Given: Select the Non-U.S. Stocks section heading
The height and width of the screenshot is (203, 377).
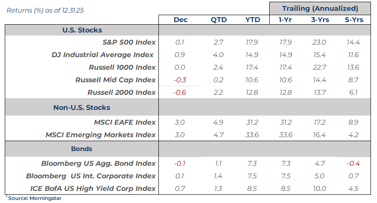Looking at the screenshot, I should [x=82, y=107].
